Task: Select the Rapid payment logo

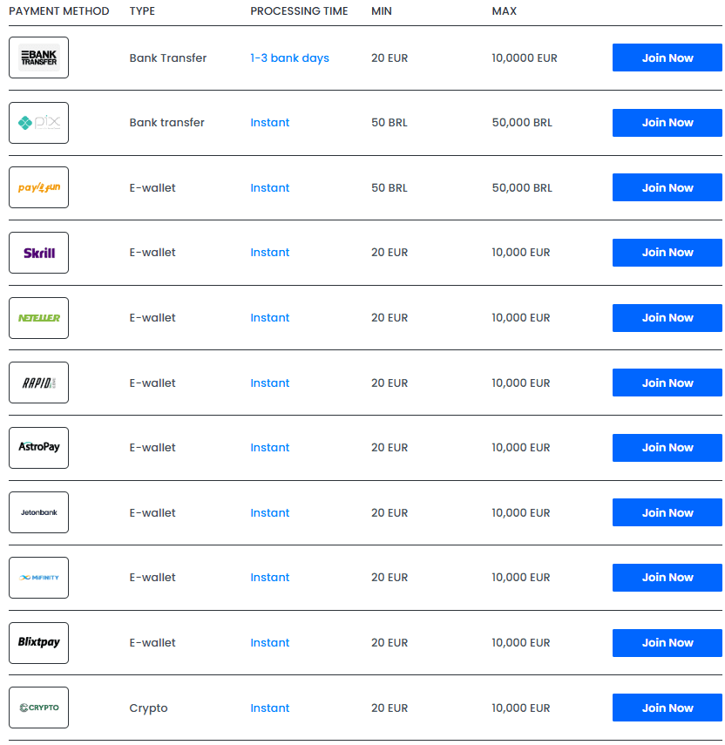Action: [38, 383]
